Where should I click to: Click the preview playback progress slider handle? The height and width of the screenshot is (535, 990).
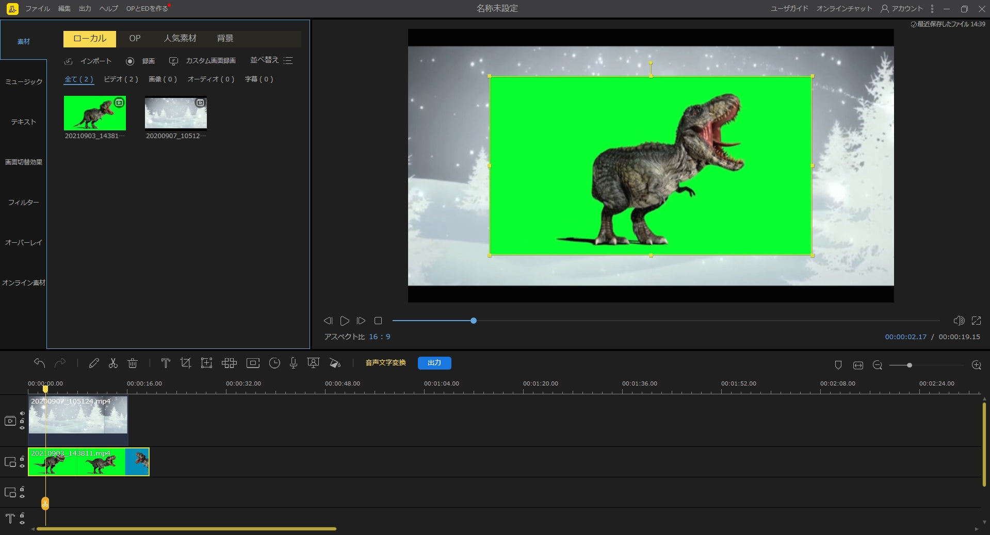pyautogui.click(x=474, y=321)
